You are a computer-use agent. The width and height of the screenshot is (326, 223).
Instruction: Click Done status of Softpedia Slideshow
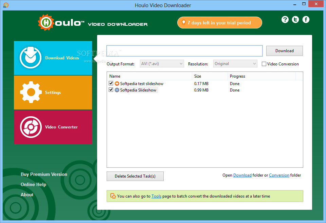point(235,90)
